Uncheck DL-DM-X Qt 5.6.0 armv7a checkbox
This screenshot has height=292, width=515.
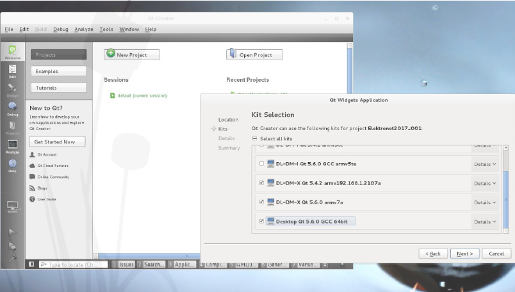click(x=261, y=202)
